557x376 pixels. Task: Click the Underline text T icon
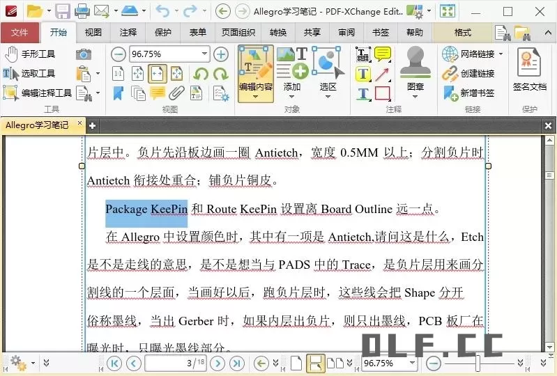tap(363, 93)
